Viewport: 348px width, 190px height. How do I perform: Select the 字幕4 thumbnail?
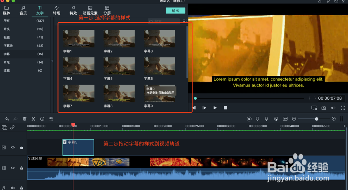pos(79,66)
